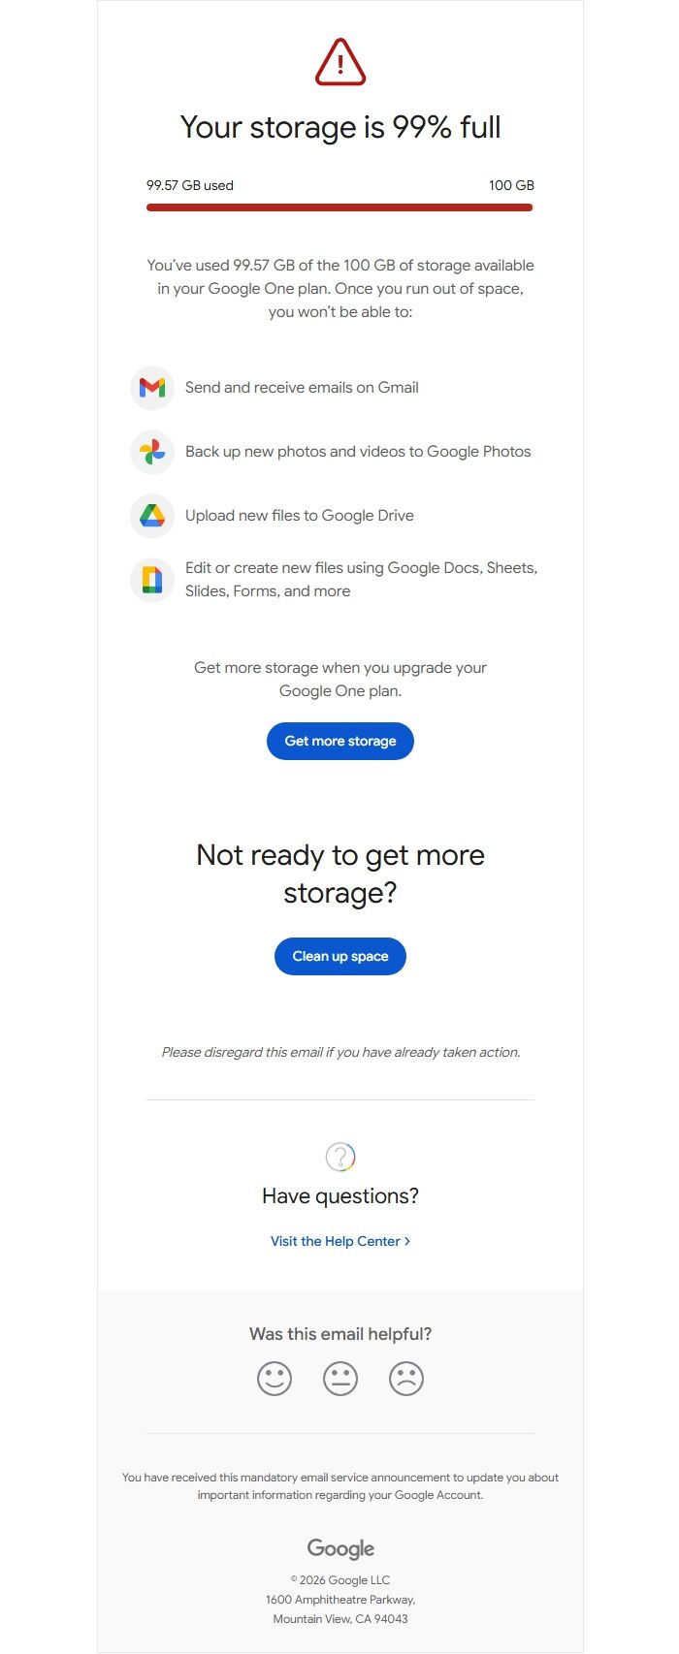The image size is (679, 1654).
Task: Select the happy face feedback icon
Action: coord(273,1378)
